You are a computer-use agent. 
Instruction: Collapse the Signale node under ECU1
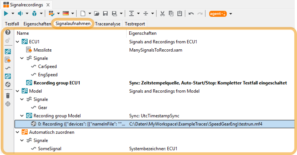click(22, 58)
